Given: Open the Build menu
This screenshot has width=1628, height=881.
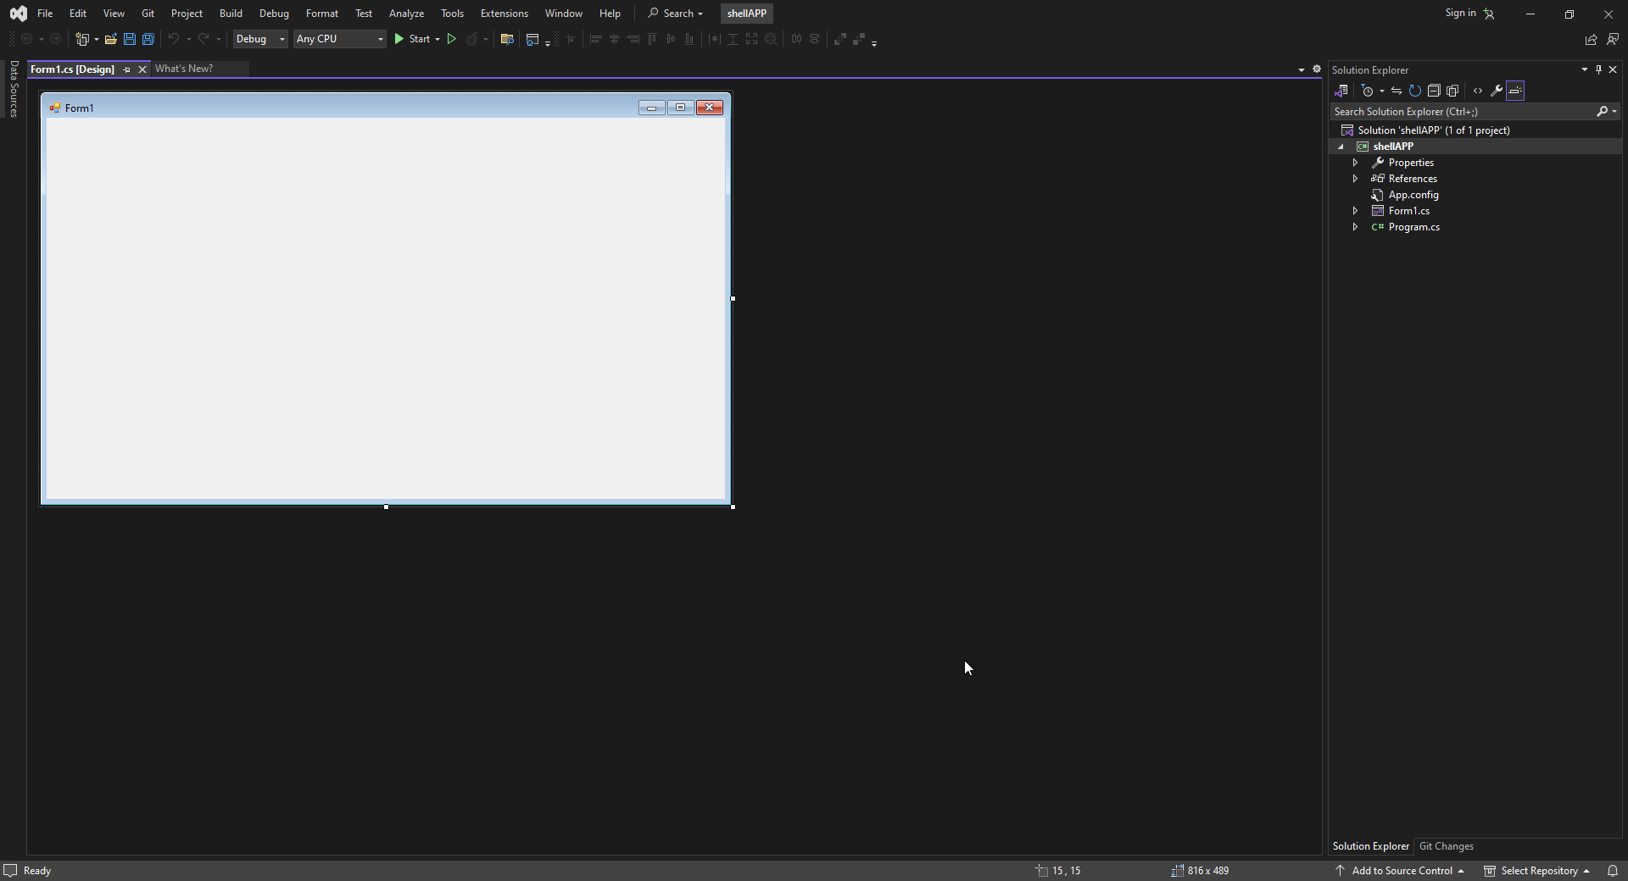Looking at the screenshot, I should tap(231, 14).
